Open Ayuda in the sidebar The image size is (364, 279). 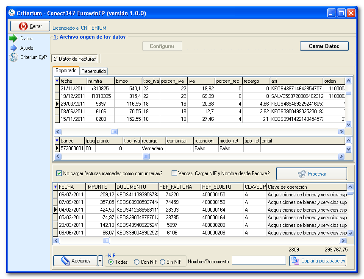(x=26, y=48)
